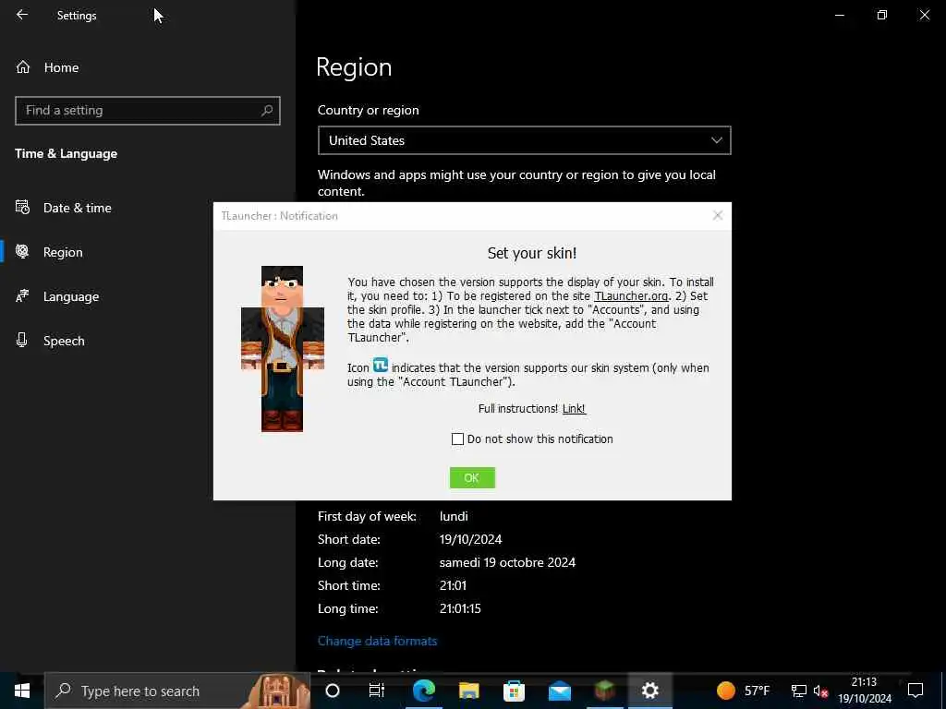The height and width of the screenshot is (709, 946).
Task: Click the United States dropdown chevron
Action: (x=716, y=140)
